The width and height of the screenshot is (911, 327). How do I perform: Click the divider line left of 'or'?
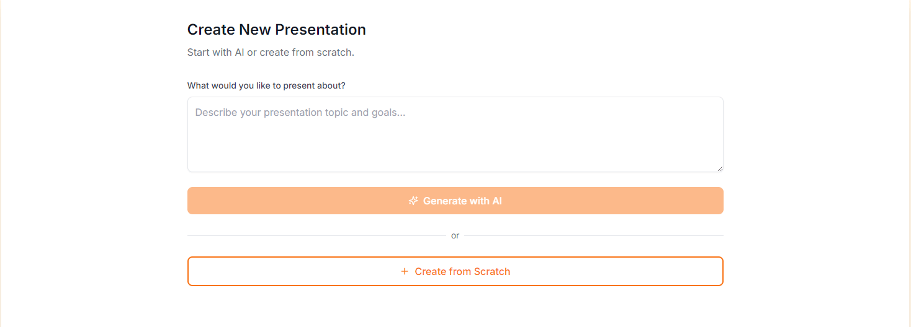point(316,235)
